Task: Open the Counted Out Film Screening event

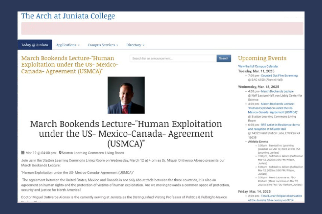Action: point(279,76)
